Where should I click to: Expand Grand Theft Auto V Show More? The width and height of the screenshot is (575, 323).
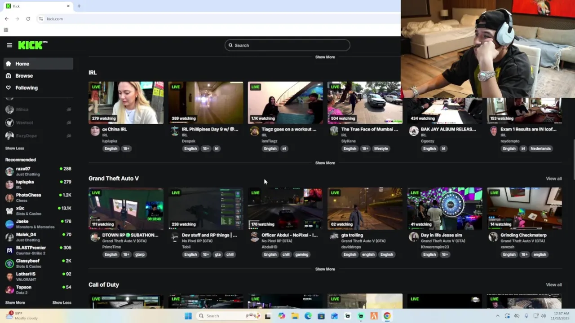click(x=325, y=269)
